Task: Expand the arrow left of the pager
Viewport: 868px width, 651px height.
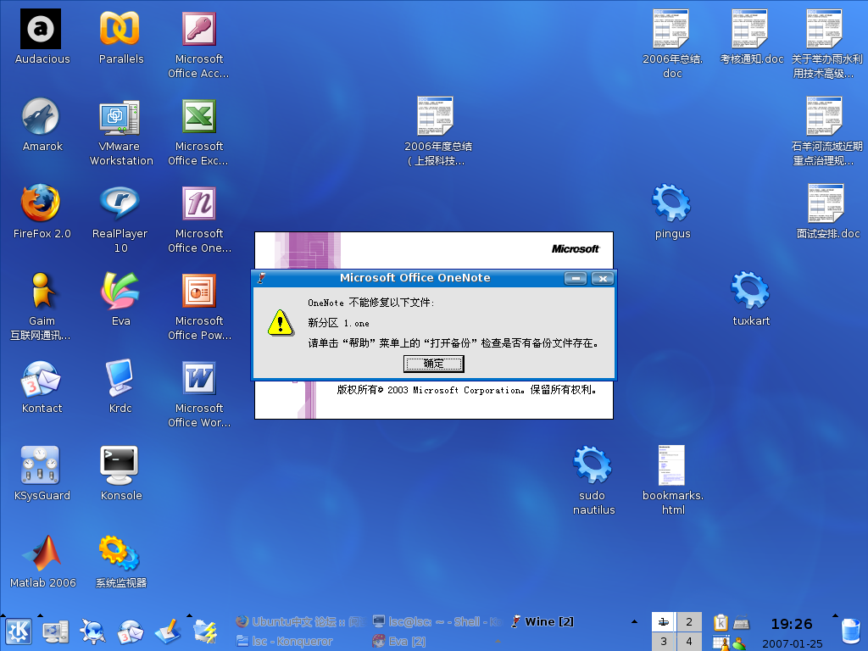Action: (634, 621)
